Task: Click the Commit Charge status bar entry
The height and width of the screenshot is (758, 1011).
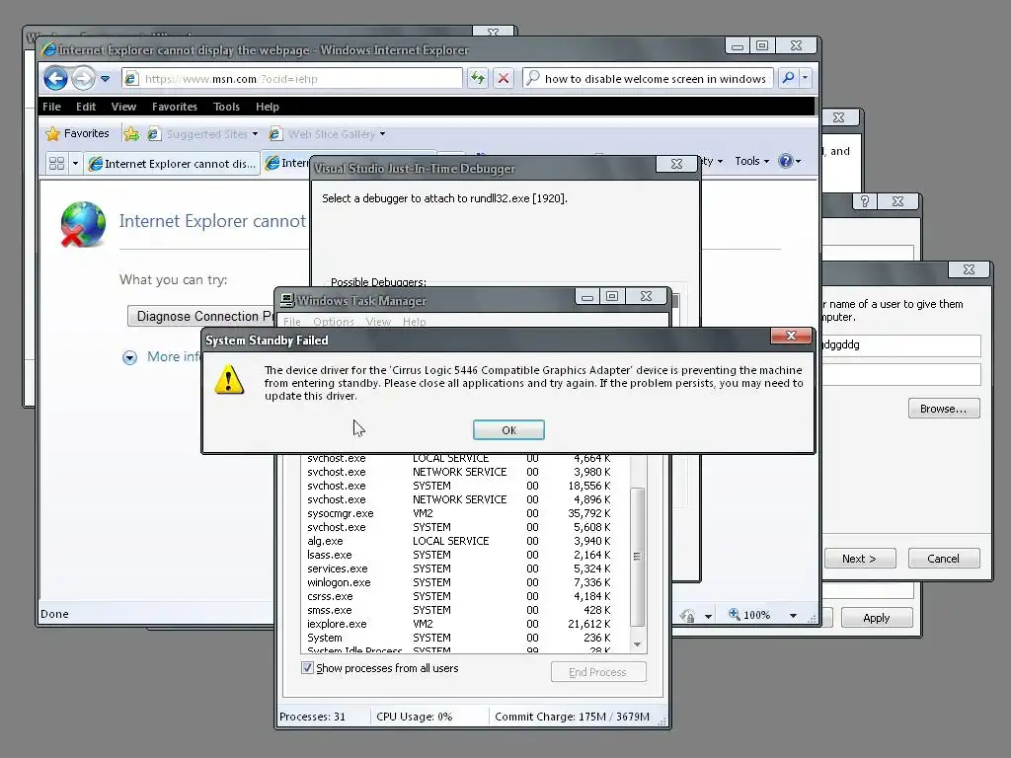Action: (572, 717)
